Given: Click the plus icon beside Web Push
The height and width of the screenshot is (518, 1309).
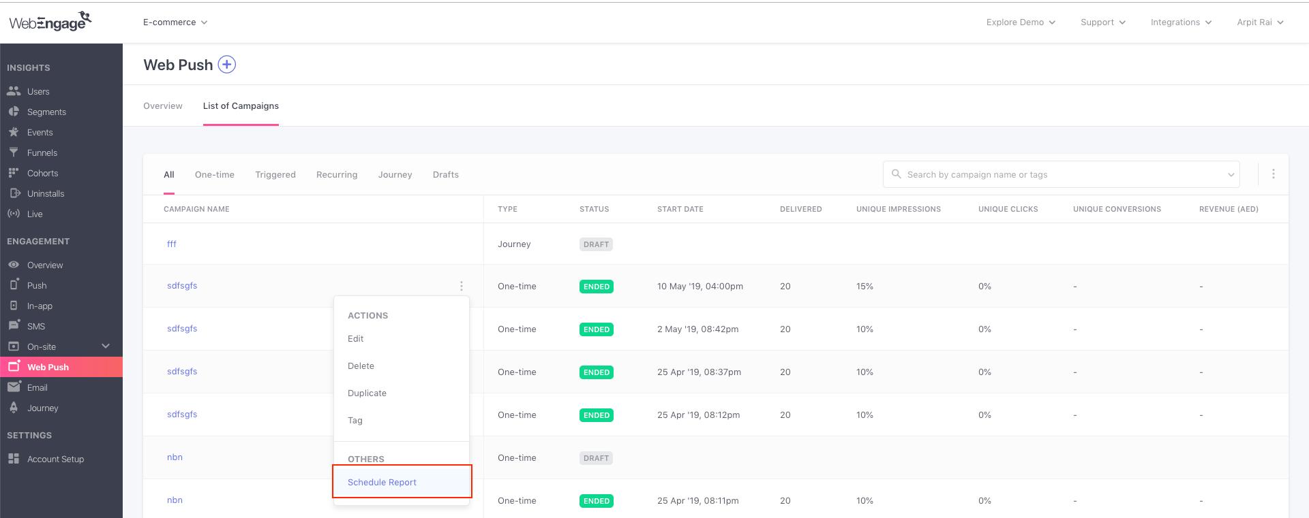Looking at the screenshot, I should 226,65.
